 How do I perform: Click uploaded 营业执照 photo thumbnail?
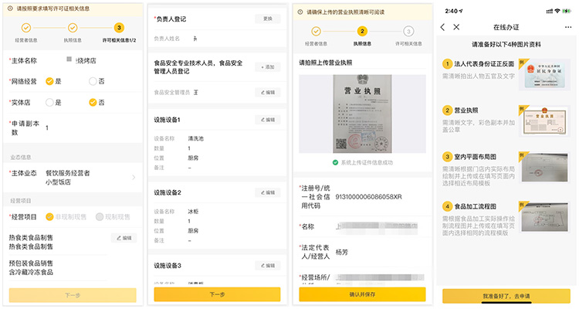click(362, 114)
